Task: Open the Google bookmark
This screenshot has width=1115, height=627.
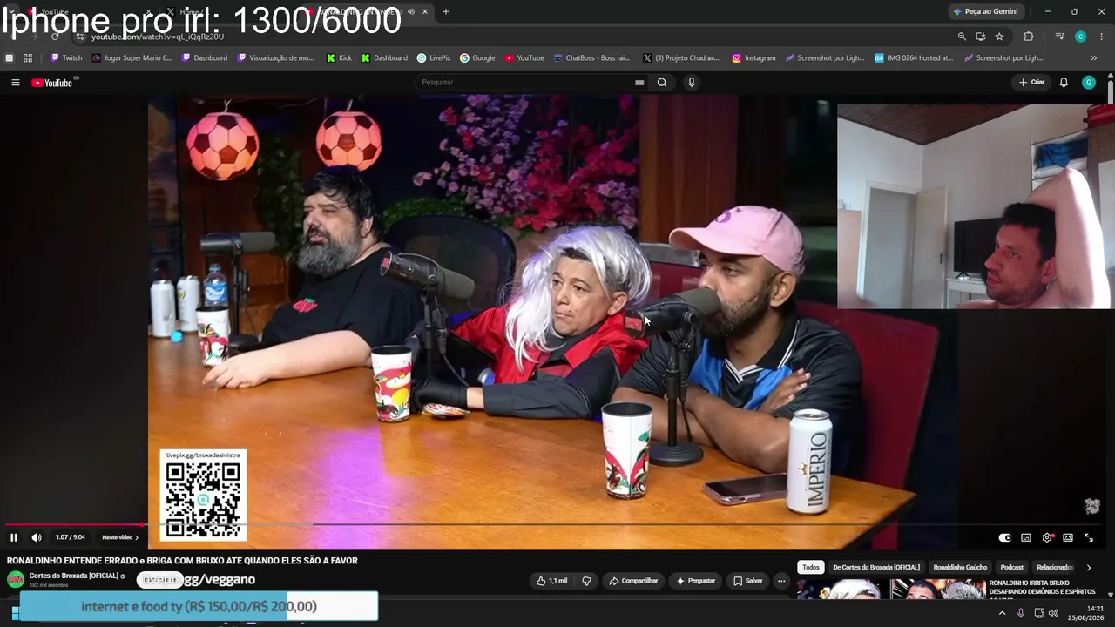Action: [477, 58]
